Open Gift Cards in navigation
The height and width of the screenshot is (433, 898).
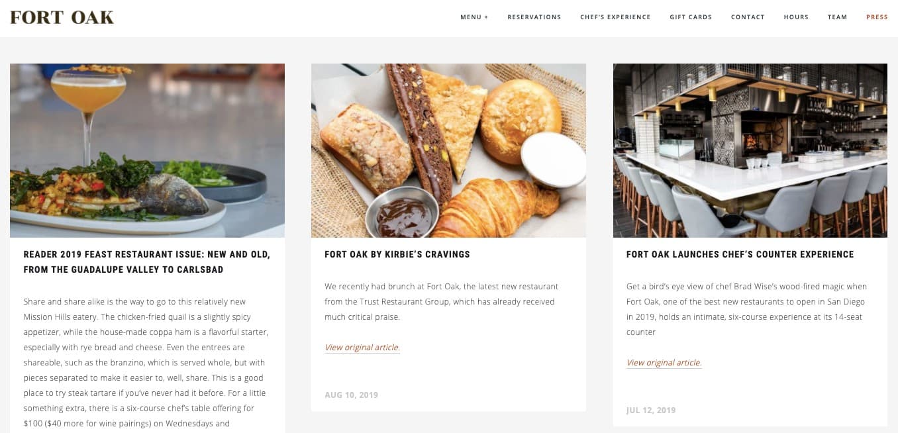[691, 17]
